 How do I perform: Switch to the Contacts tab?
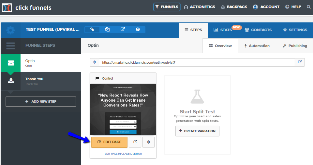coord(258,30)
